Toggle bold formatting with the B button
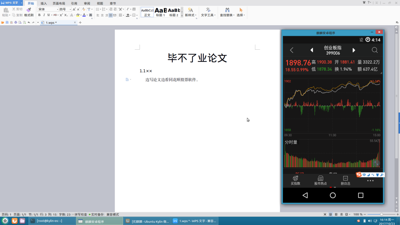Screen dimensions: 400x225 [39, 15]
